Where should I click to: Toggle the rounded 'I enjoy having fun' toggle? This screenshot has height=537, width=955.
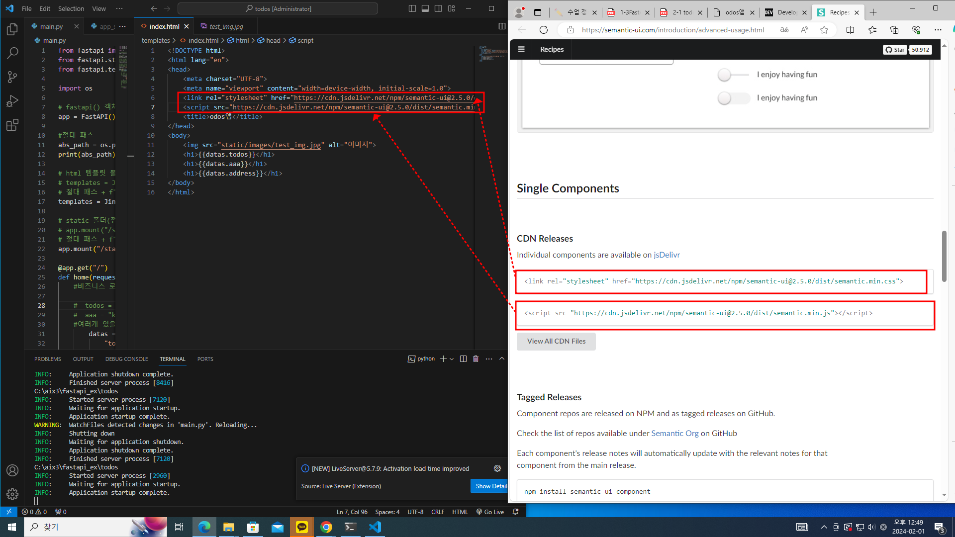(x=733, y=98)
